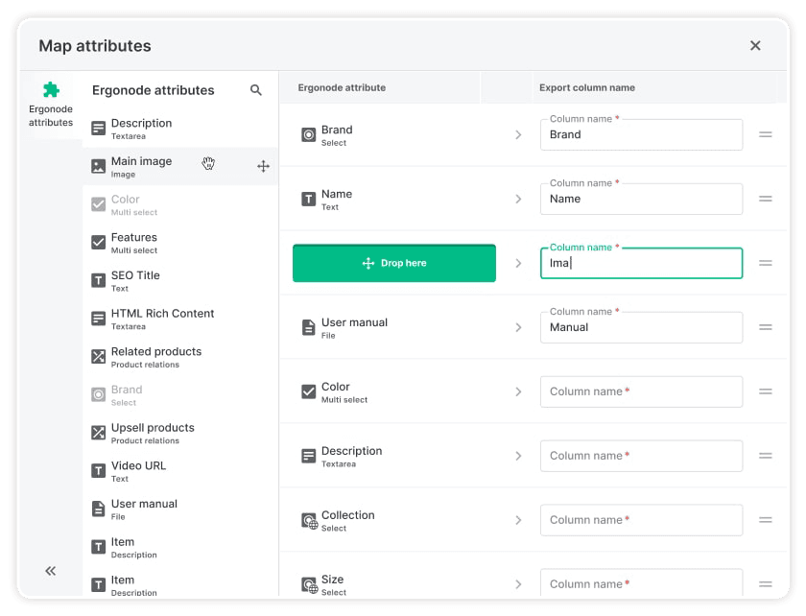Open the Ergonode attributes puzzle tab

pyautogui.click(x=51, y=103)
